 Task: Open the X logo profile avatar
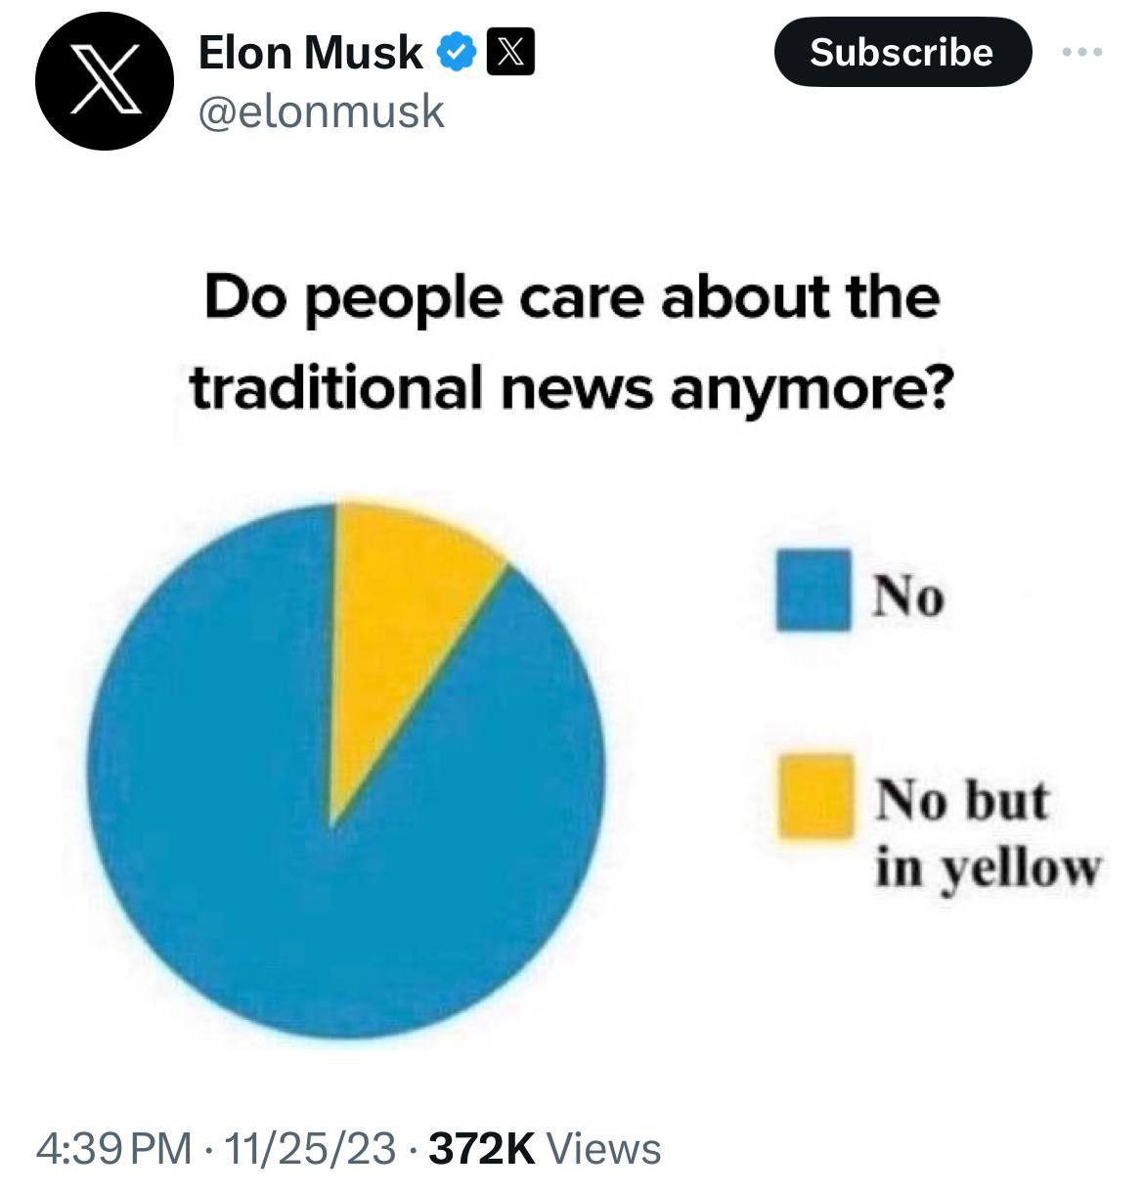[105, 80]
